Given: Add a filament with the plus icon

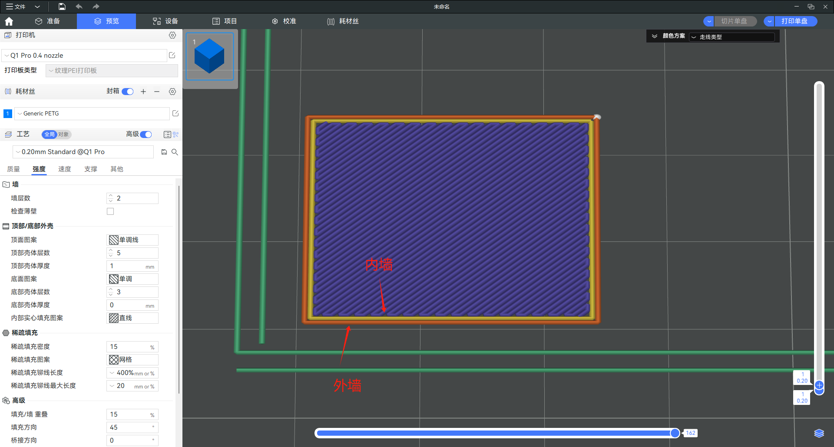Looking at the screenshot, I should (x=143, y=92).
